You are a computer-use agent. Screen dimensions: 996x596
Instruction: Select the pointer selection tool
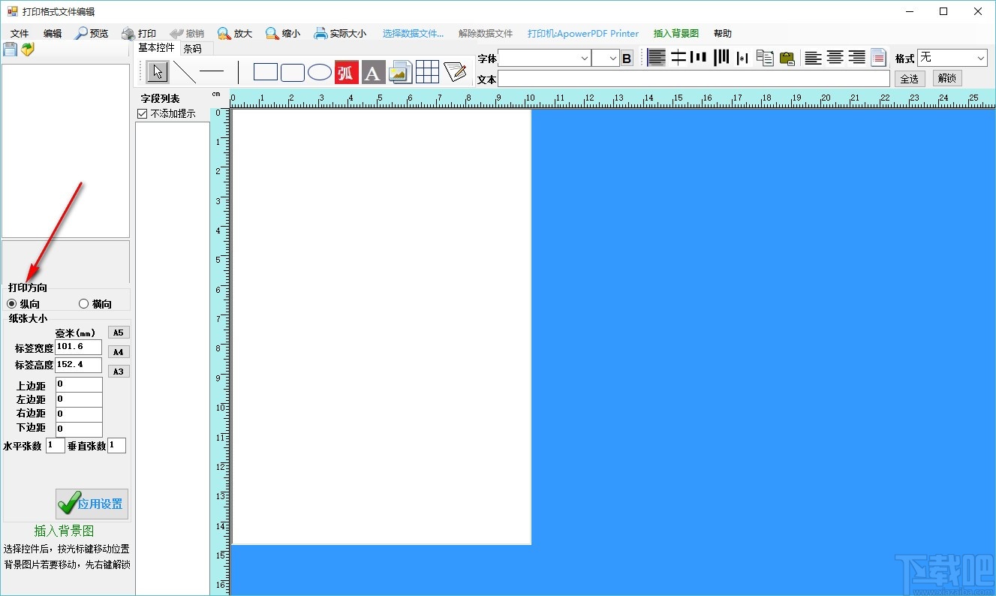[158, 72]
